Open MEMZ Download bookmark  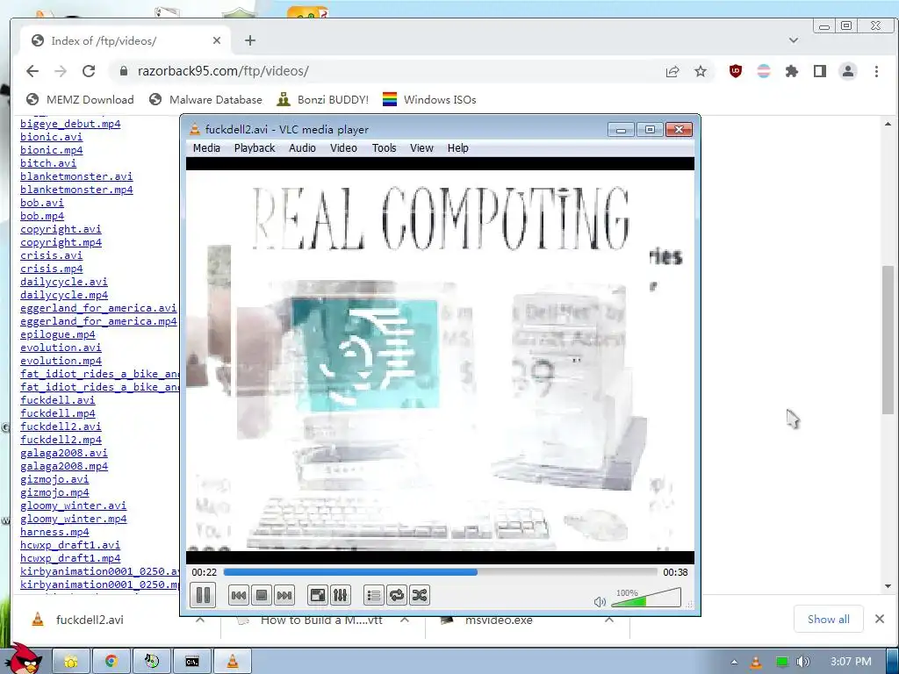point(80,100)
